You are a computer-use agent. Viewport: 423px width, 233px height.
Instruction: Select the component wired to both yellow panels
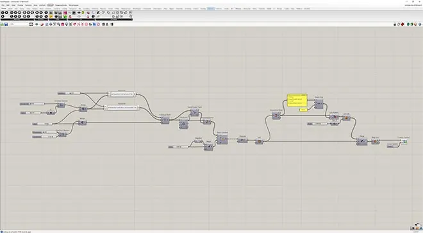[319, 104]
